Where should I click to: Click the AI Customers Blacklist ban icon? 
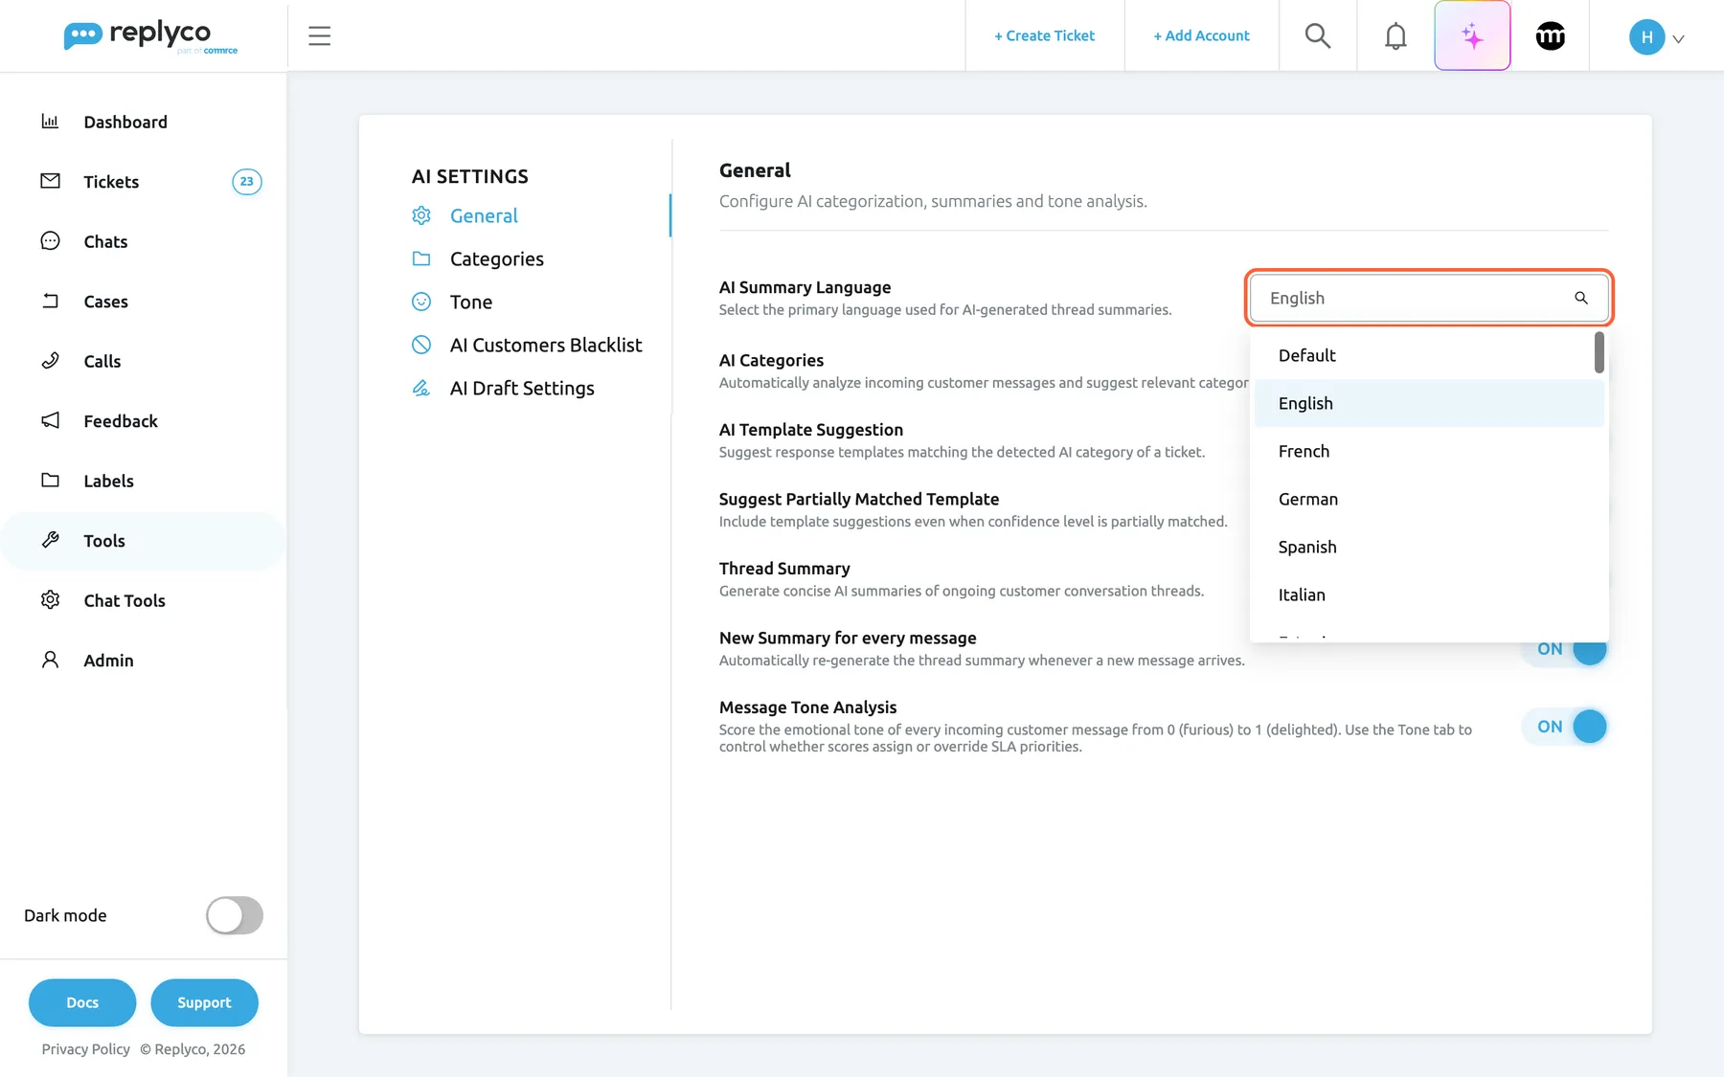421,345
